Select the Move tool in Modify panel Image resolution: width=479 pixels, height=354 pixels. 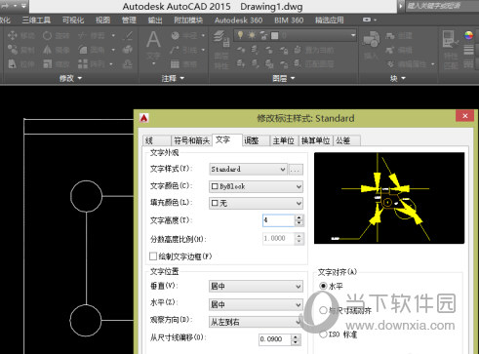(x=20, y=35)
